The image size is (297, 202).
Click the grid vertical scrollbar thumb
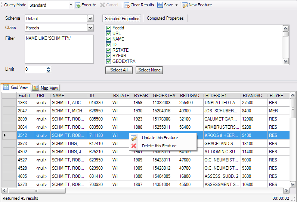(x=293, y=108)
